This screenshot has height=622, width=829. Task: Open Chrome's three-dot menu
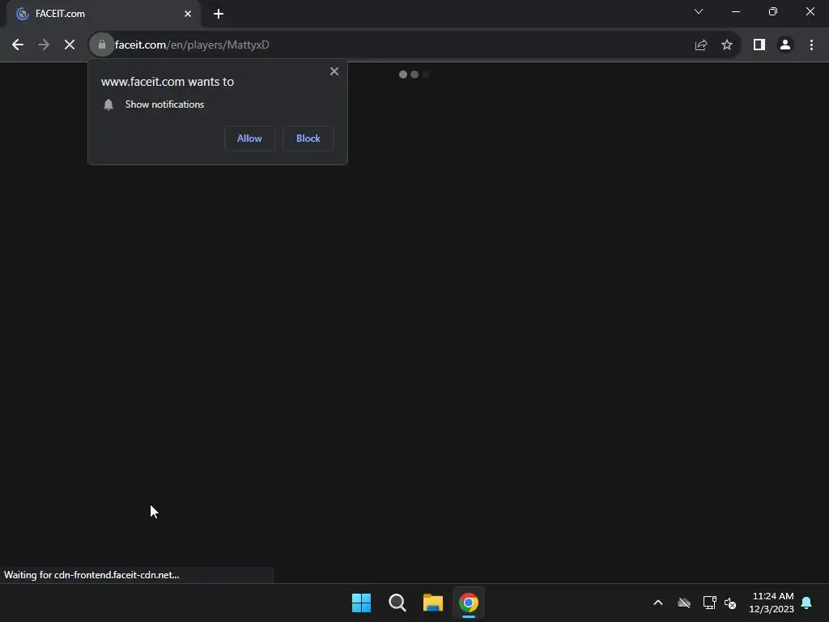pyautogui.click(x=811, y=45)
